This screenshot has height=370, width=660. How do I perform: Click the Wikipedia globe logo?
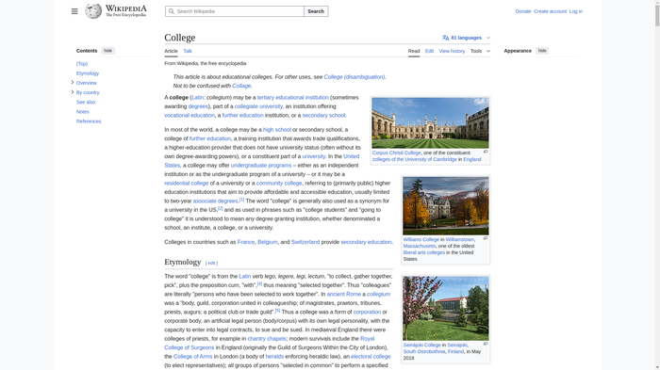93,11
